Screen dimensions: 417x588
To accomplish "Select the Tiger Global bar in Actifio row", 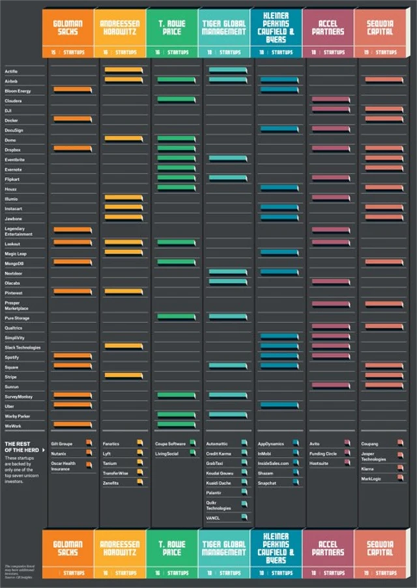I will pos(227,70).
